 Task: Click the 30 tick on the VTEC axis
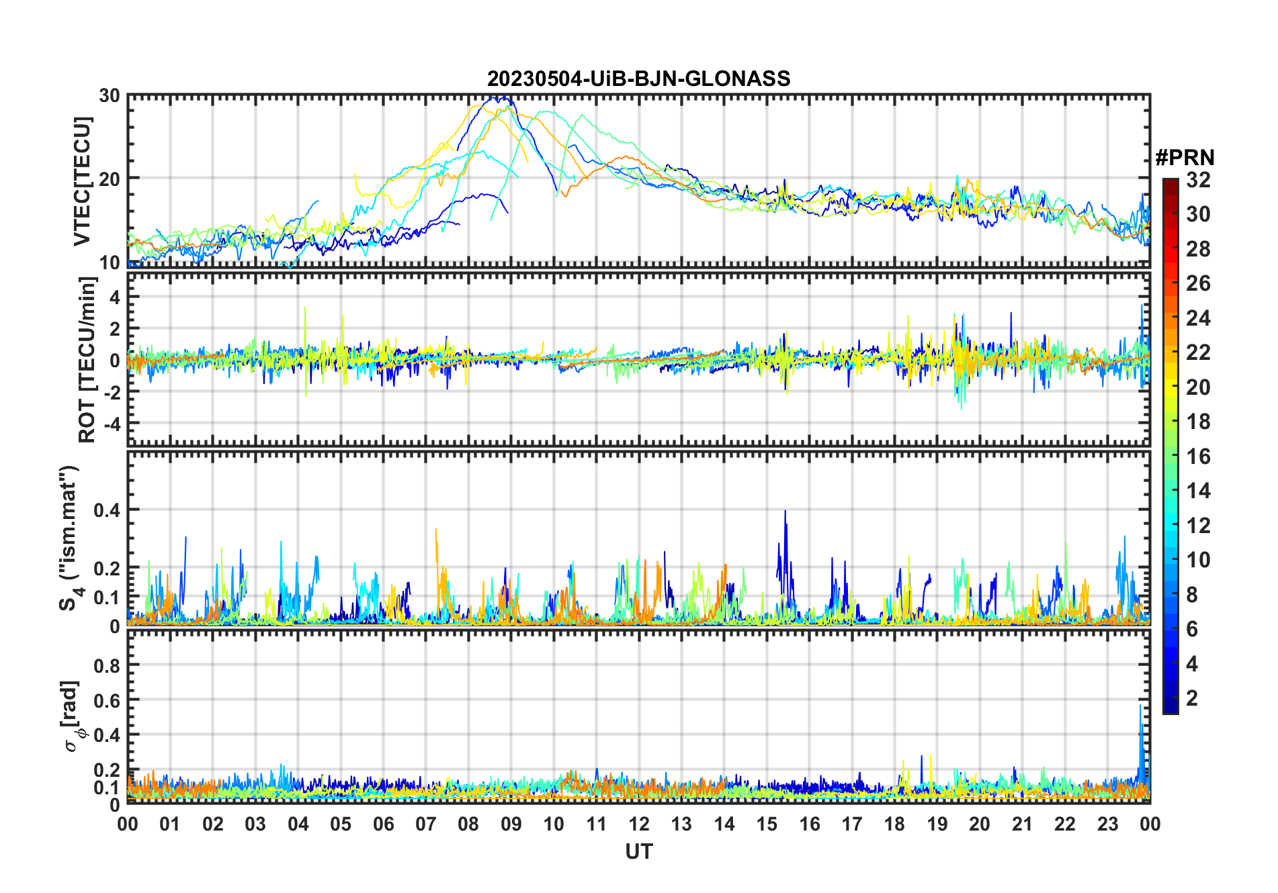[x=110, y=96]
